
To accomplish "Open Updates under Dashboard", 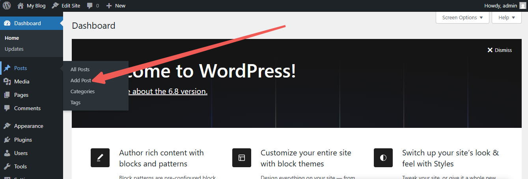I will [x=14, y=49].
